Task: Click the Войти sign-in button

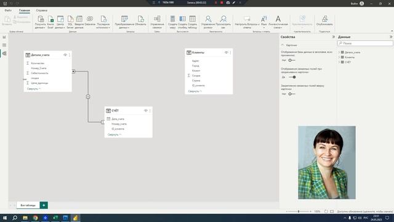Action: coord(357,4)
